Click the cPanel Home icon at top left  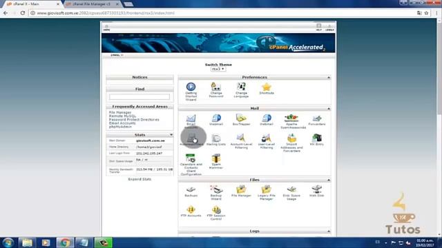tap(106, 28)
